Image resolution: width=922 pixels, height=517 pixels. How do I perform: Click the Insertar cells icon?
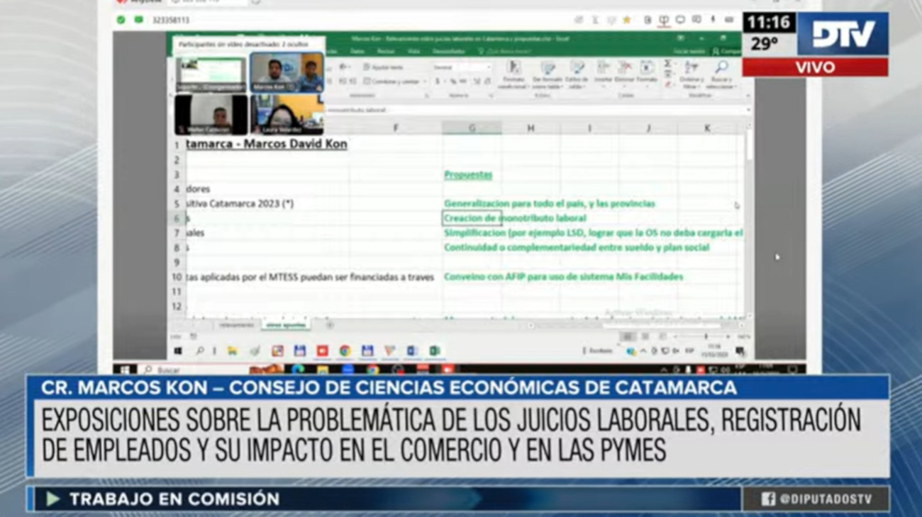tap(603, 68)
